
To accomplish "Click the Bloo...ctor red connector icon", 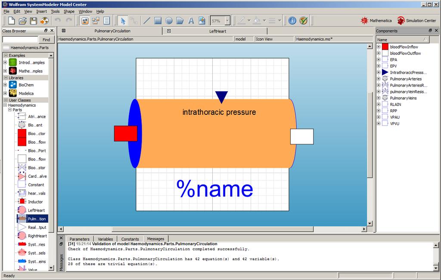I will click(22, 133).
